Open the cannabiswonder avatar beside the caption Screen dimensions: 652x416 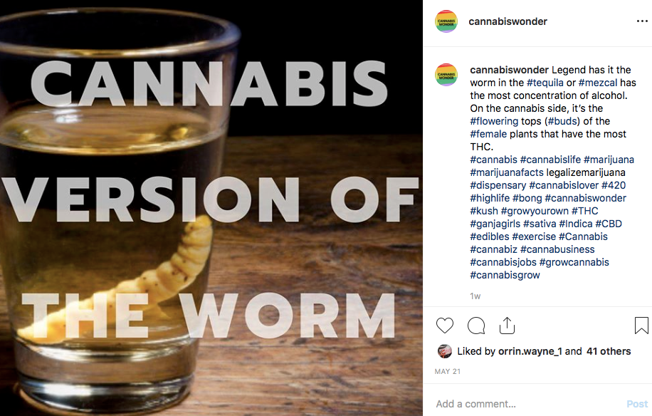click(446, 75)
